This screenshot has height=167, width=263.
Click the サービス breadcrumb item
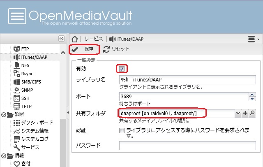(94, 39)
